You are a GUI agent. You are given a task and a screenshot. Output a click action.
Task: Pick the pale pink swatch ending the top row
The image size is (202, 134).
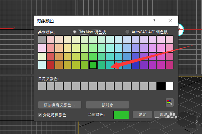(169, 40)
